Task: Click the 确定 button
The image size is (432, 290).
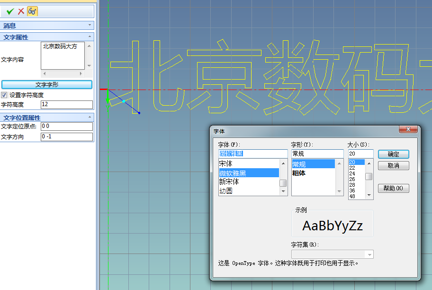Action: (394, 154)
